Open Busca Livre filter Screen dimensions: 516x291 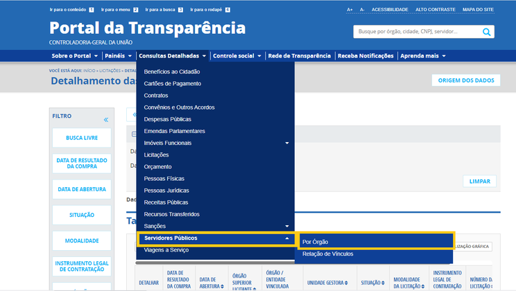82,138
